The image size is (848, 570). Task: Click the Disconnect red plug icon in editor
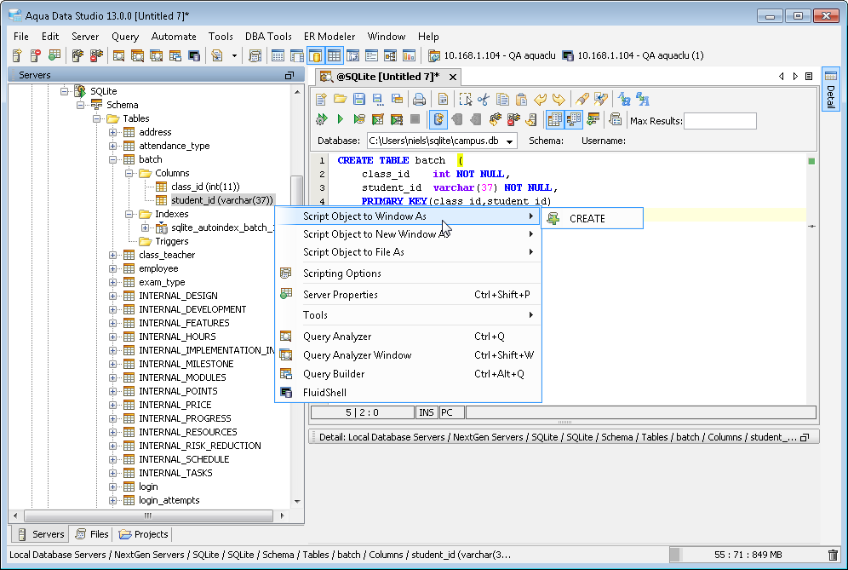[x=513, y=119]
